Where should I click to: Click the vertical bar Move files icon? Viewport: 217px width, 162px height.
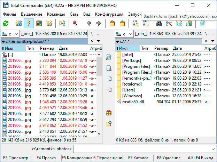(109, 90)
